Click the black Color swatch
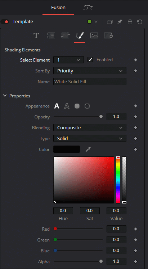 coord(67,149)
